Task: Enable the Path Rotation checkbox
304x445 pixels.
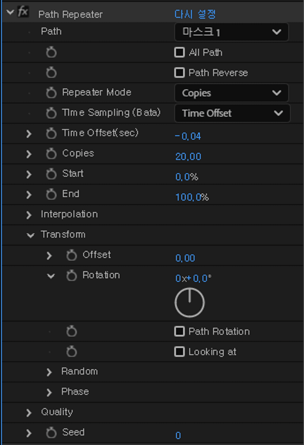Action: (x=179, y=331)
